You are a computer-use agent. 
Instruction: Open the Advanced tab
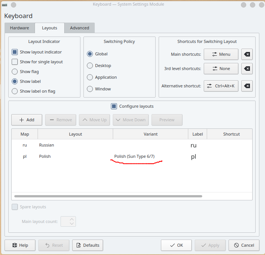tap(79, 28)
